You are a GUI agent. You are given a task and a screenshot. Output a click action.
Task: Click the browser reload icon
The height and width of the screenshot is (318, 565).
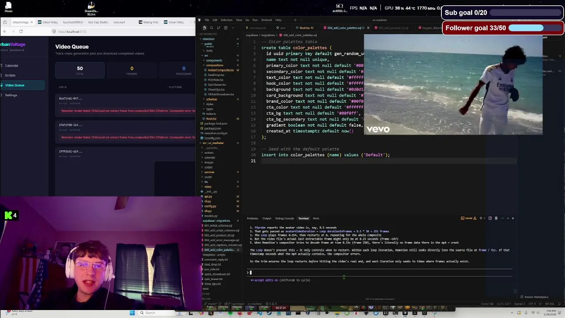tap(21, 31)
